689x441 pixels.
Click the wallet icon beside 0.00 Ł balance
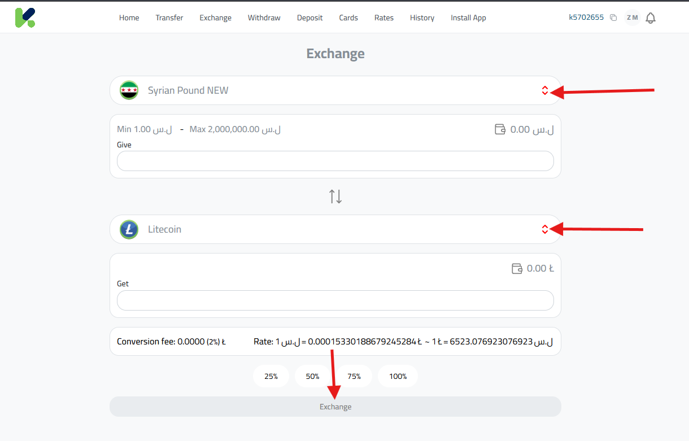point(517,268)
